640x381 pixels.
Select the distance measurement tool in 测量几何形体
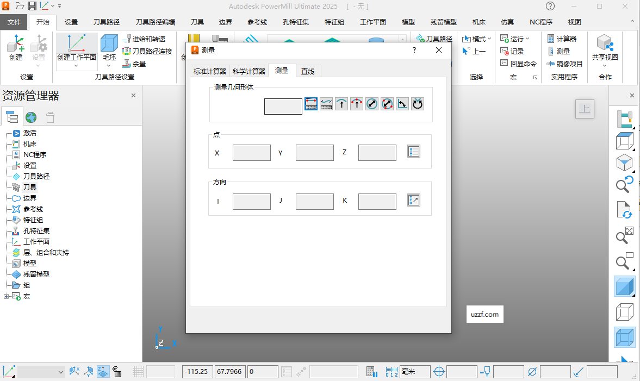310,104
